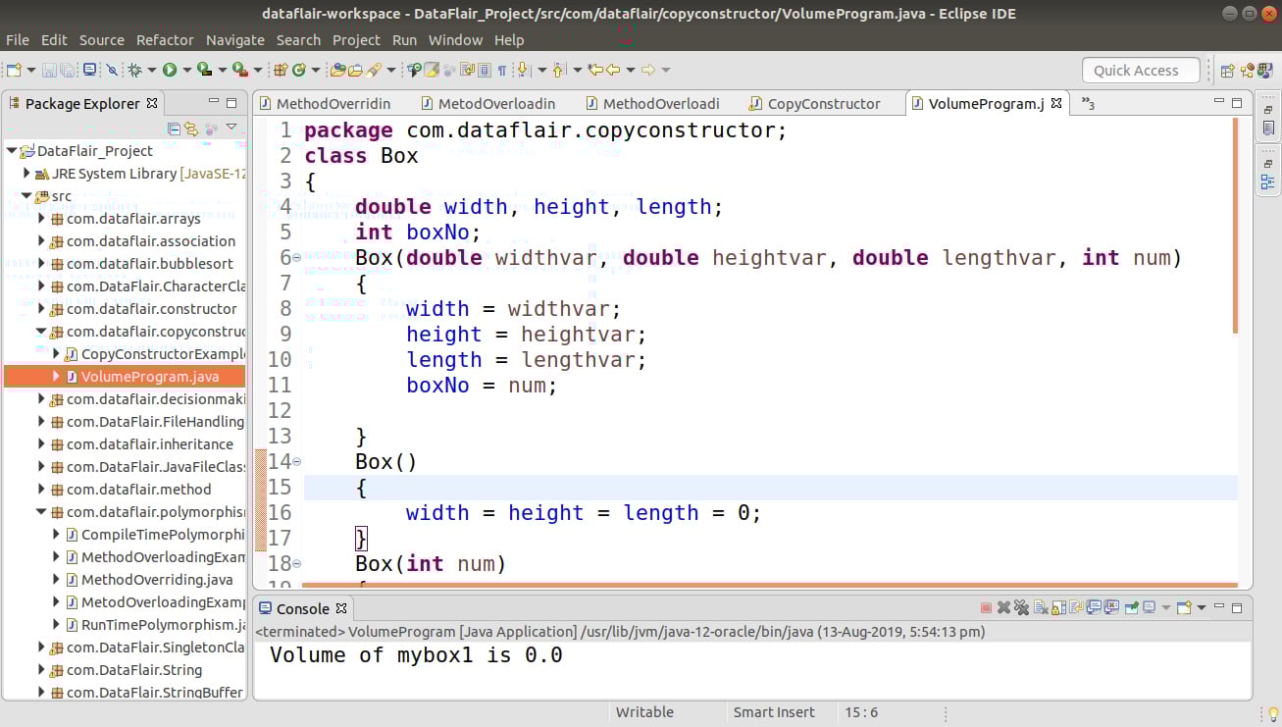Open the Run button dropdown arrow
This screenshot has width=1282, height=727.
click(x=187, y=69)
